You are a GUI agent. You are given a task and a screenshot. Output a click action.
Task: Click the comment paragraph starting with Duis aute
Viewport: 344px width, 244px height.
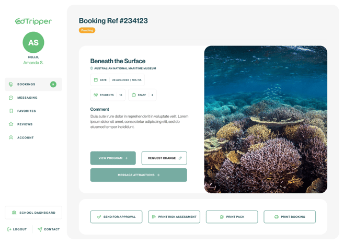[139, 121]
